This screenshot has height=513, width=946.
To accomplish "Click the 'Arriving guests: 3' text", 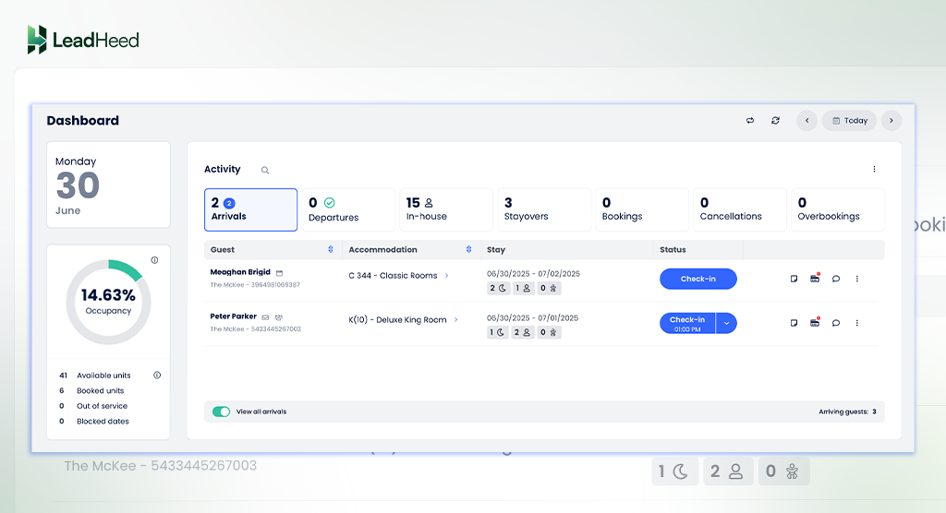I will [x=847, y=412].
